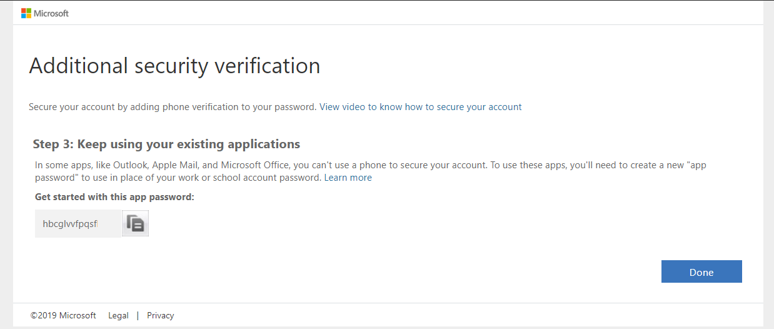The image size is (774, 329).
Task: Open the Privacy link in footer
Action: coord(160,315)
